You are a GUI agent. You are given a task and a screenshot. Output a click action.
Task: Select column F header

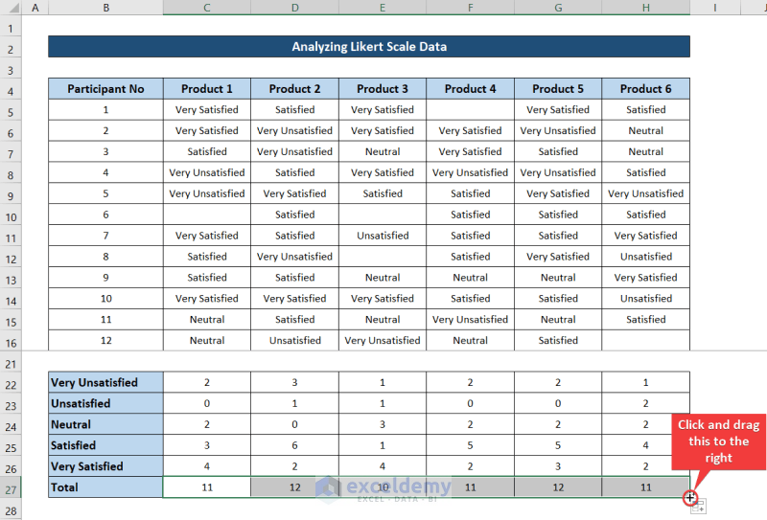point(470,8)
